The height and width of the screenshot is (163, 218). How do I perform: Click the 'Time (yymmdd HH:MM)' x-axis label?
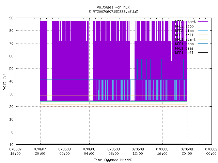point(113,160)
